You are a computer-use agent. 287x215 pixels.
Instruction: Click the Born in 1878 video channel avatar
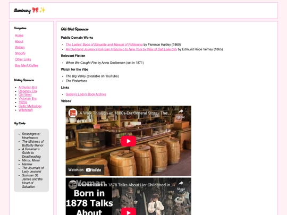point(73,185)
